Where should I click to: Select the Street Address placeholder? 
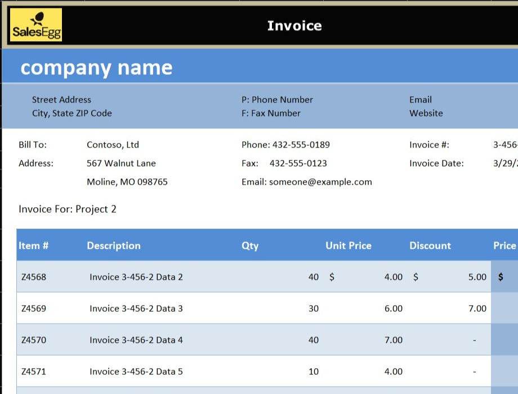pyautogui.click(x=61, y=100)
